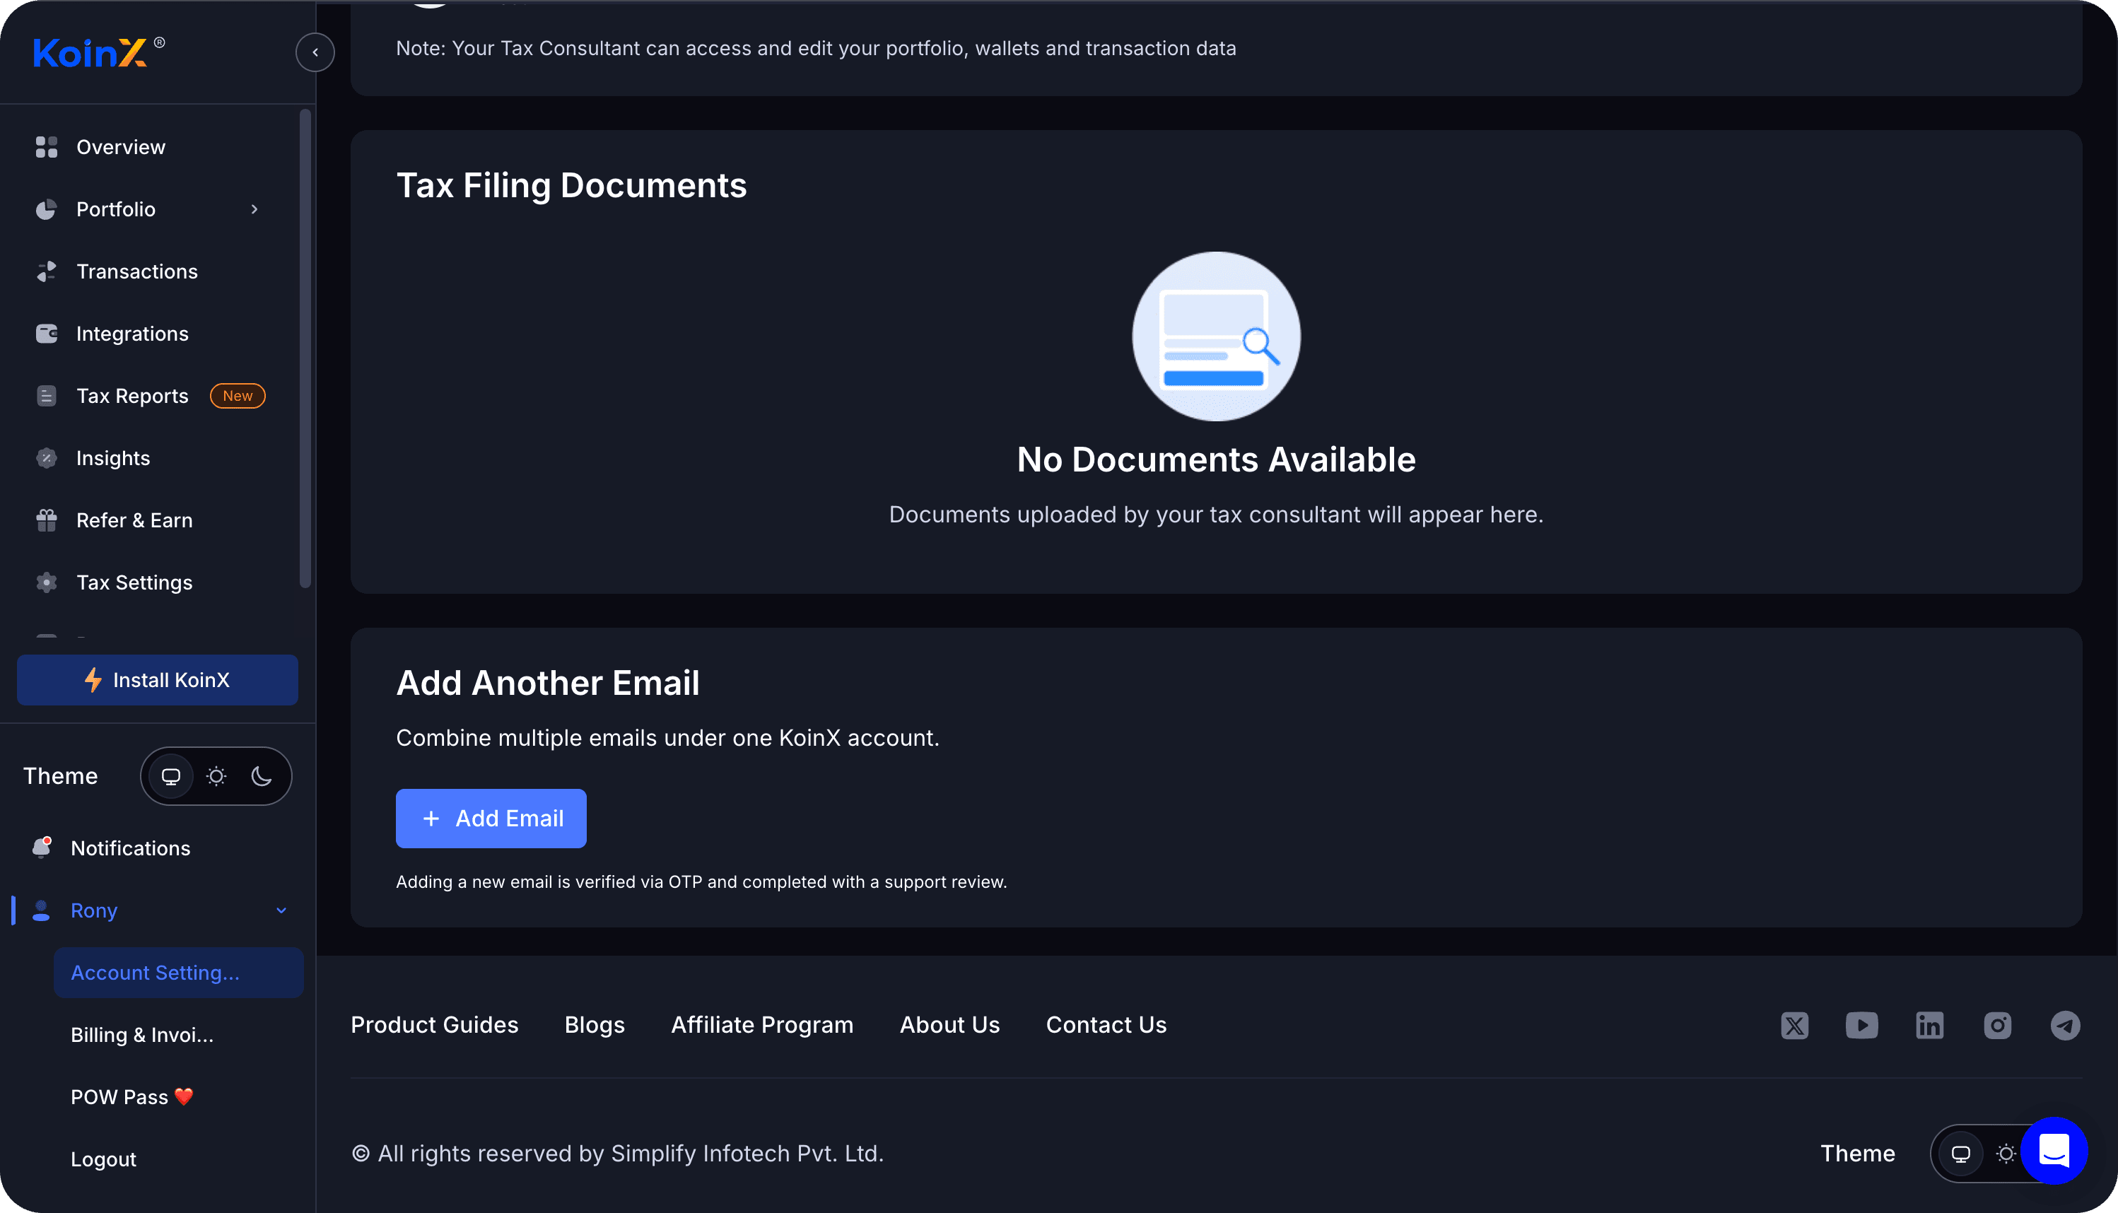Collapse the Rony account menu
This screenshot has width=2118, height=1213.
[281, 910]
